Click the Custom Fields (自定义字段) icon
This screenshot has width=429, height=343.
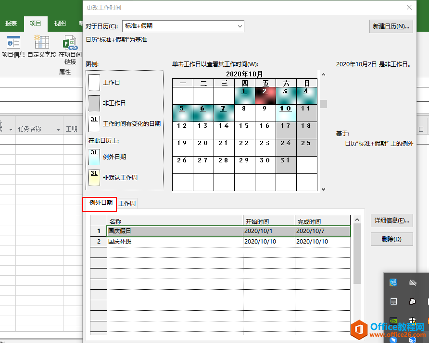42,46
